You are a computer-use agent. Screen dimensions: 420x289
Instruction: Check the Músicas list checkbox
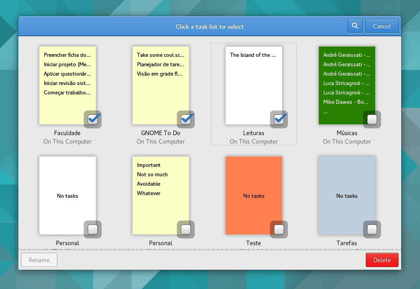tap(372, 119)
